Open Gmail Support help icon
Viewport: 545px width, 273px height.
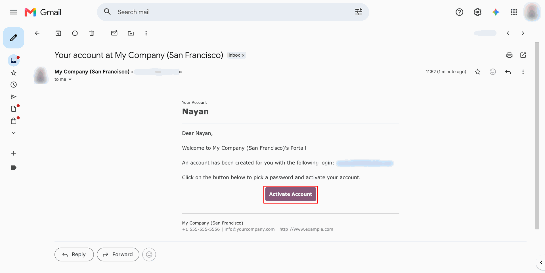tap(460, 12)
